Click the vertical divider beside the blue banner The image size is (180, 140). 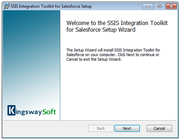click(60, 65)
